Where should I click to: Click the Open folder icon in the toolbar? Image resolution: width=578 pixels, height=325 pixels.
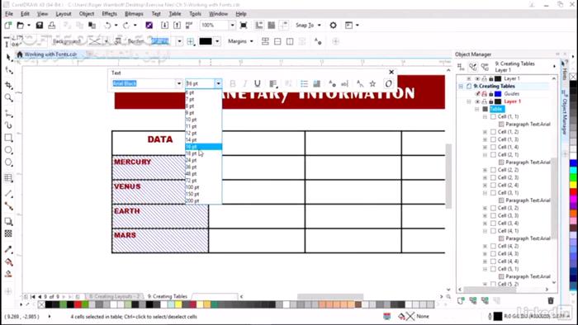21,26
